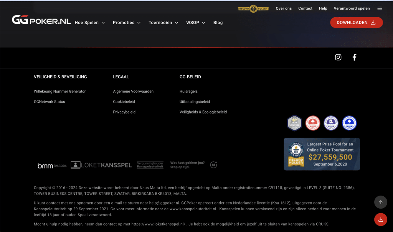The width and height of the screenshot is (393, 232).
Task: Open the Instagram social icon
Action: point(338,58)
